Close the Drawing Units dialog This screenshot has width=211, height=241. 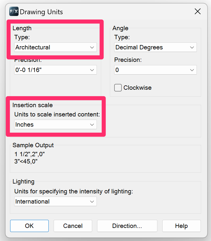click(198, 12)
